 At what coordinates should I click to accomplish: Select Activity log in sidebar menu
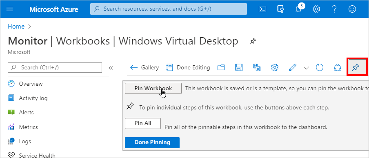33,98
